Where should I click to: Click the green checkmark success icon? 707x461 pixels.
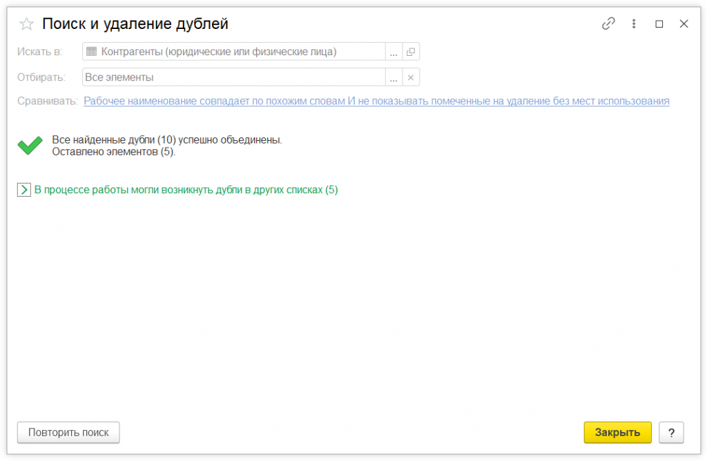pos(30,146)
